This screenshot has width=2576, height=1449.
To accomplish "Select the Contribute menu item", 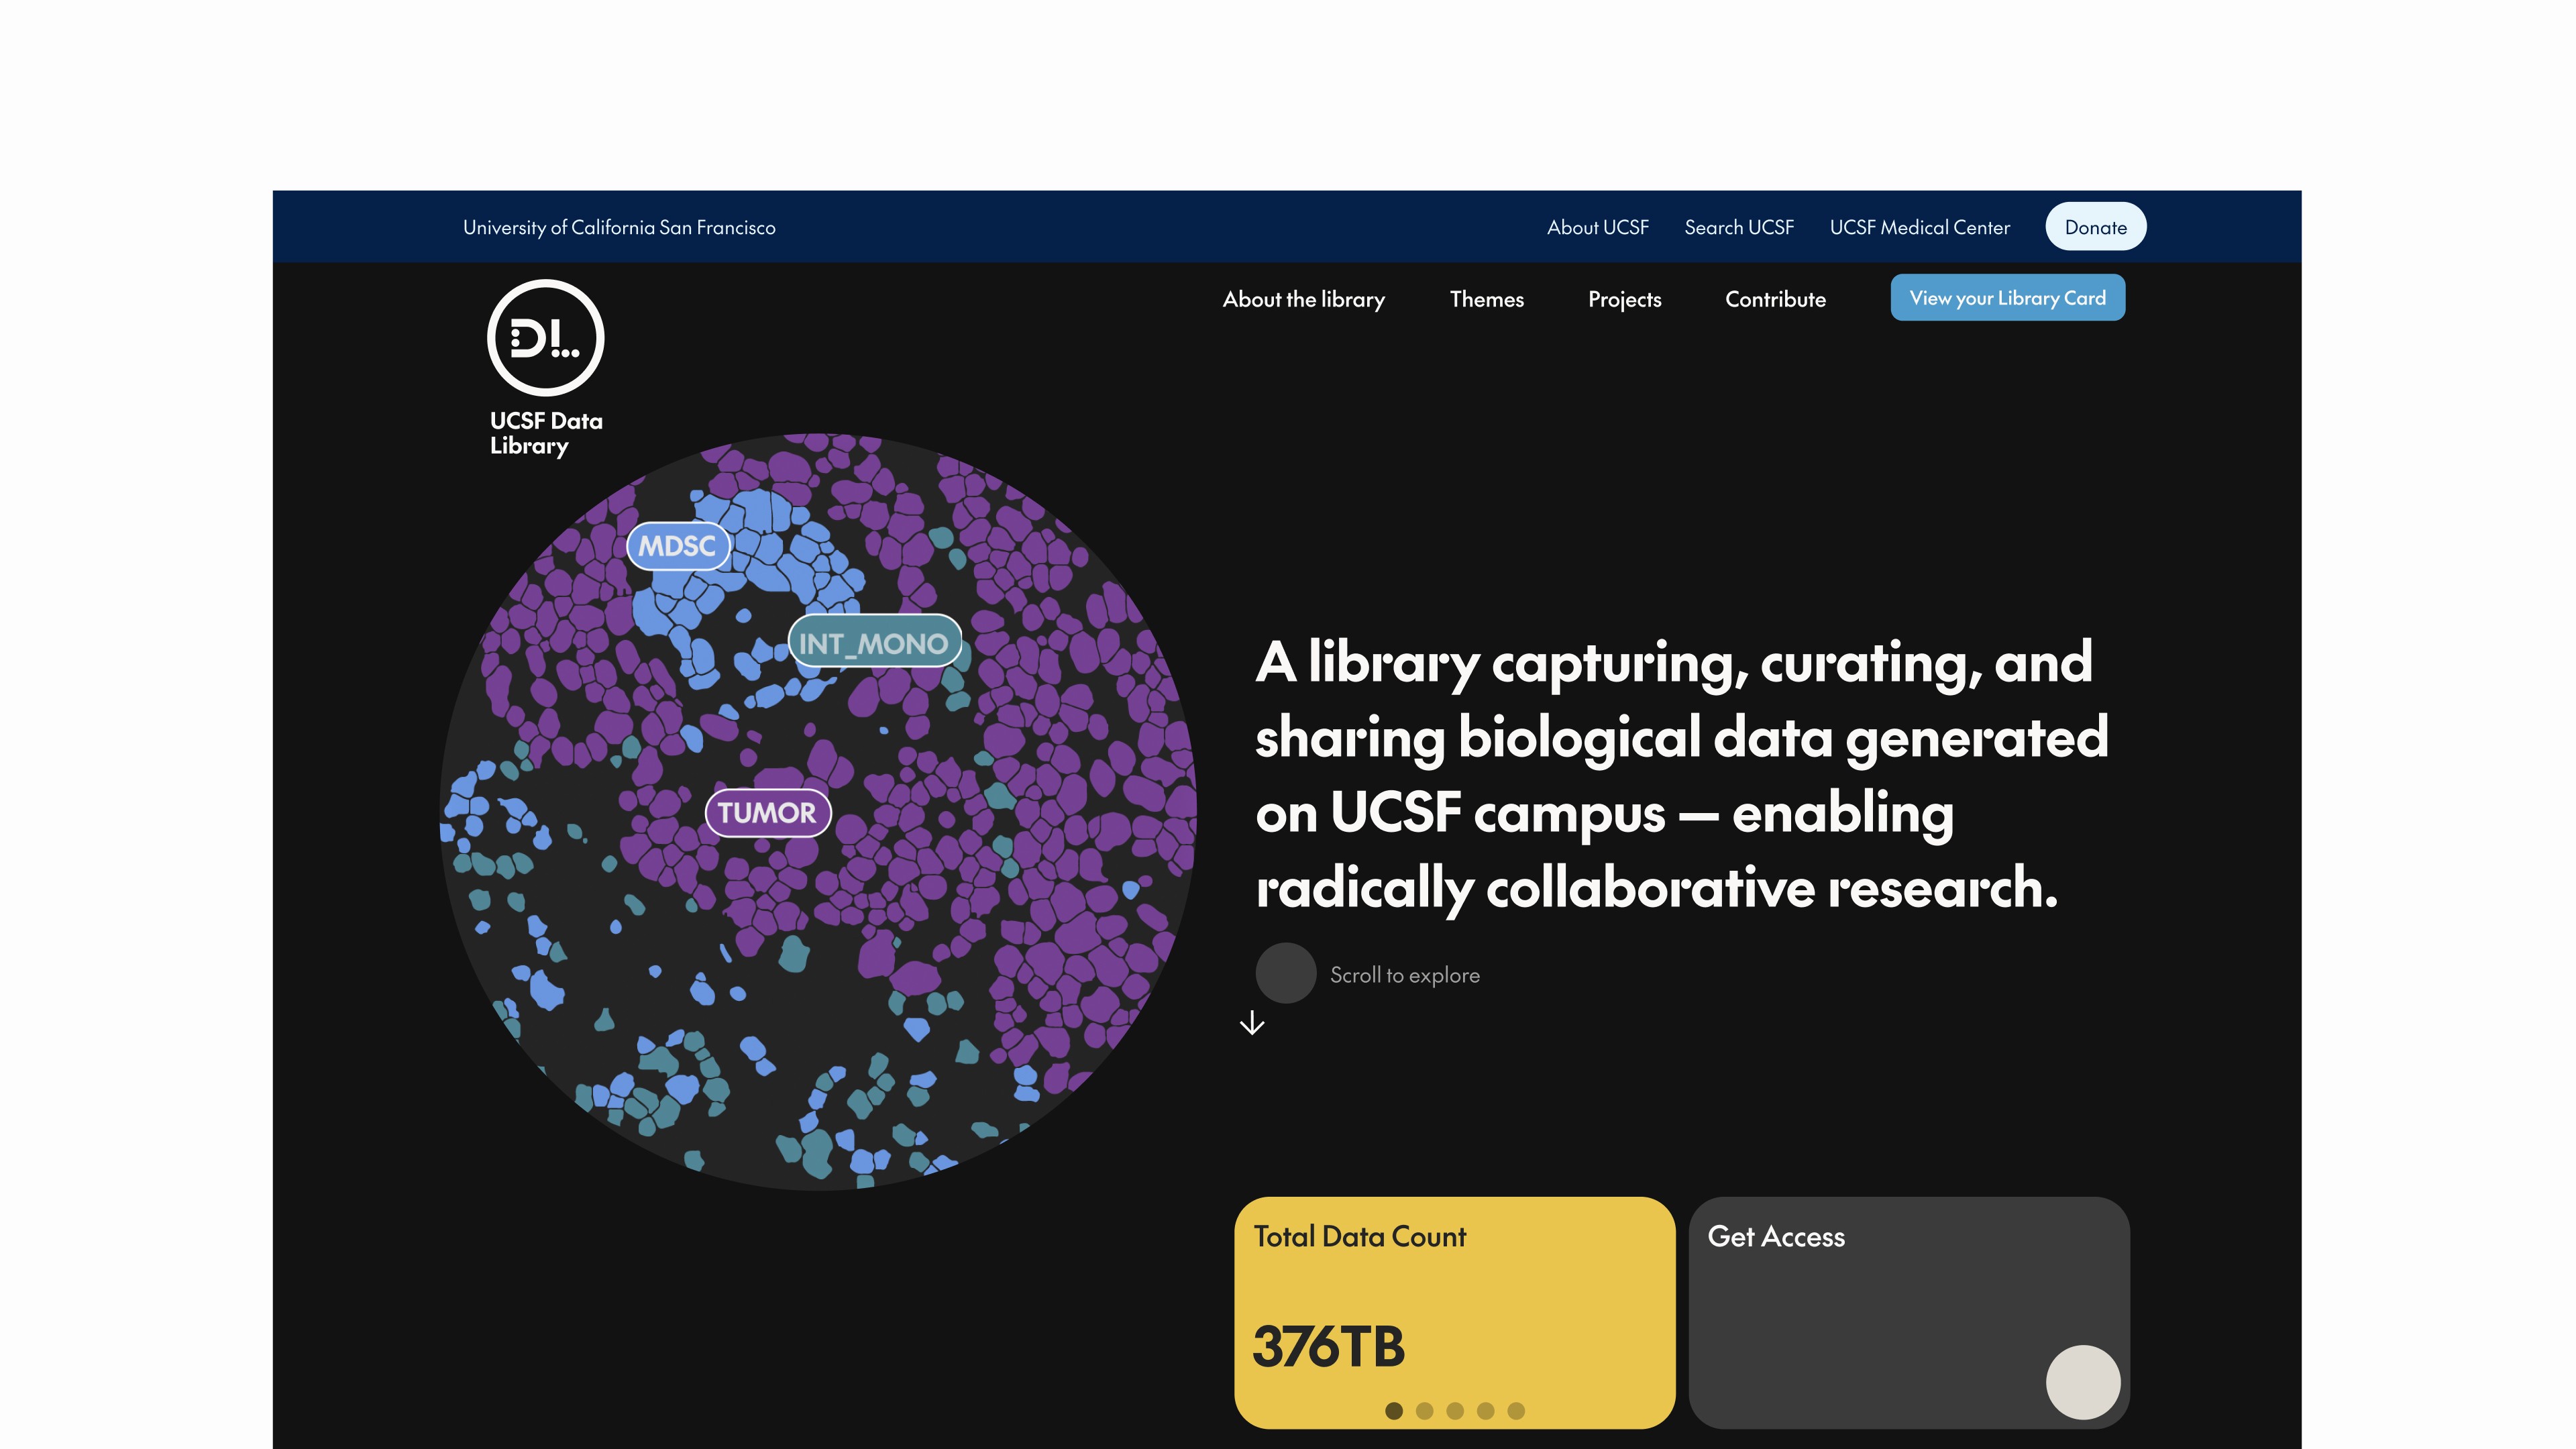I will click(x=1776, y=299).
